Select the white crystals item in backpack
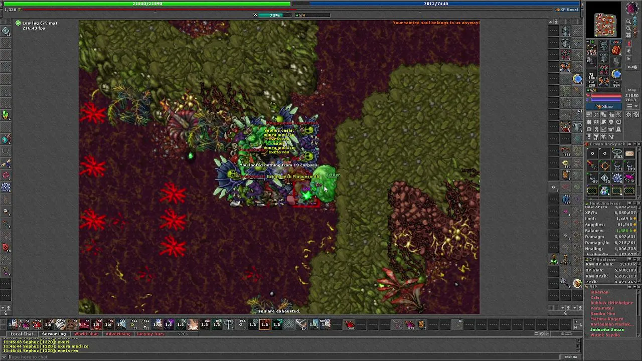Screen dimensions: 642x361 click(617, 178)
